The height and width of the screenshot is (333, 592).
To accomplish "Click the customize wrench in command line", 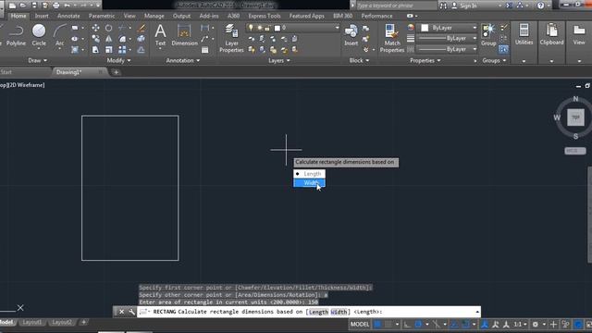I will [x=131, y=312].
